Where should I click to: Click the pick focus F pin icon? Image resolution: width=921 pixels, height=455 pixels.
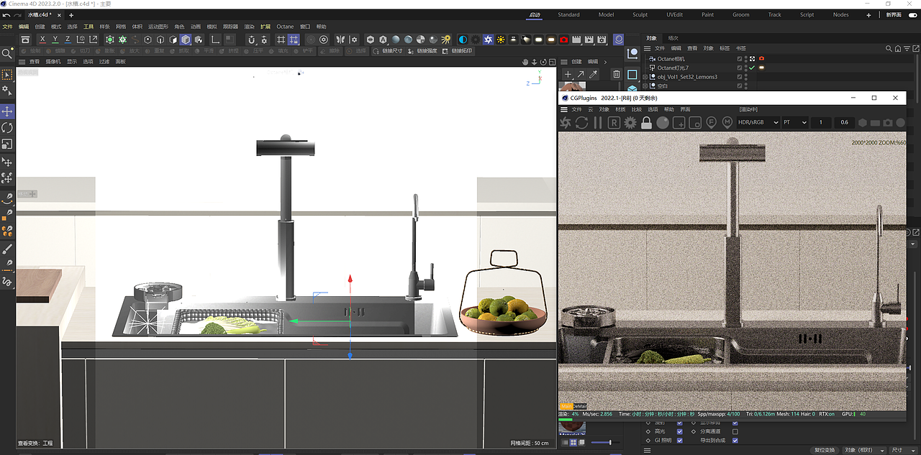click(x=711, y=123)
